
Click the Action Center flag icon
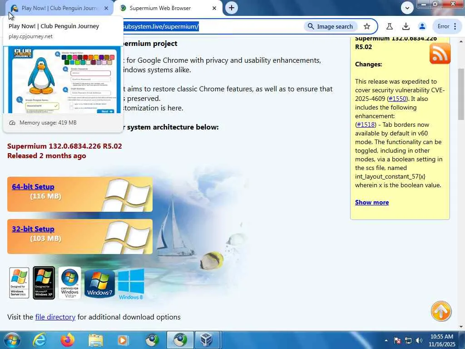pos(397,340)
